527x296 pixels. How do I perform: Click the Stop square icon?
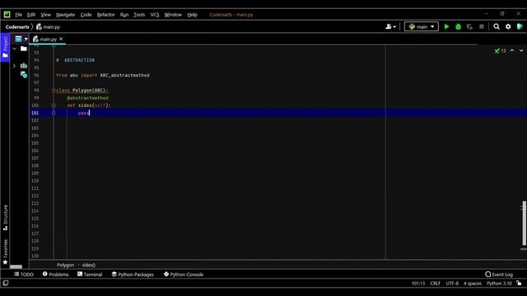pos(481,26)
